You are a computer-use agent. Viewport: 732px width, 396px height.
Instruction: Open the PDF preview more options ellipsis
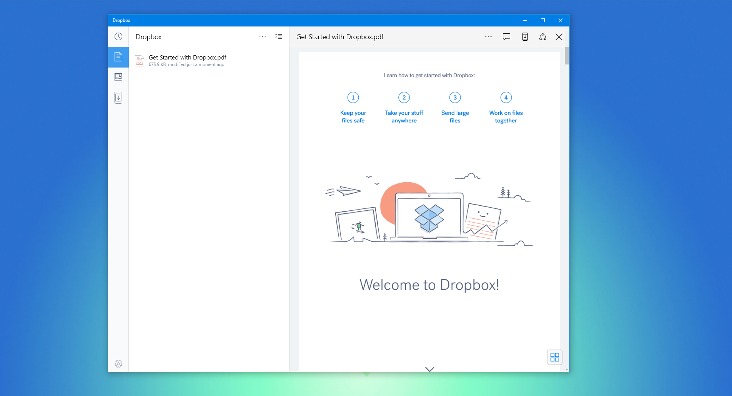488,37
